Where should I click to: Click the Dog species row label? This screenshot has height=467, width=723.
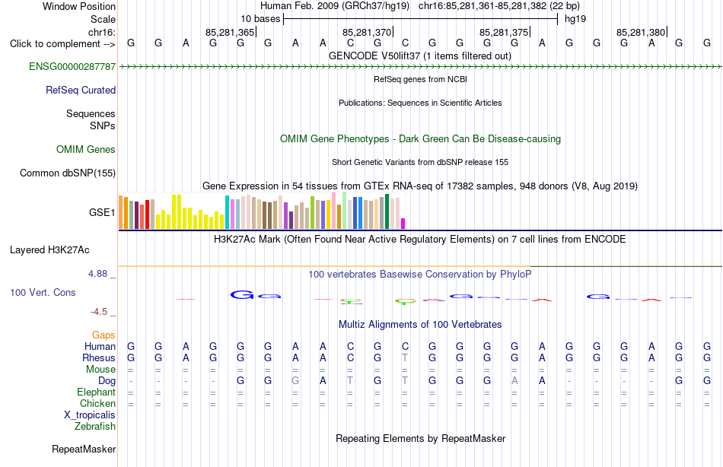(x=107, y=381)
